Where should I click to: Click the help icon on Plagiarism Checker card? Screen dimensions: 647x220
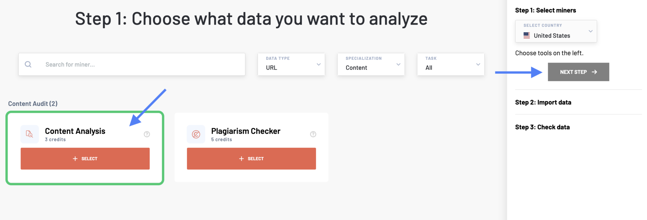pyautogui.click(x=313, y=134)
